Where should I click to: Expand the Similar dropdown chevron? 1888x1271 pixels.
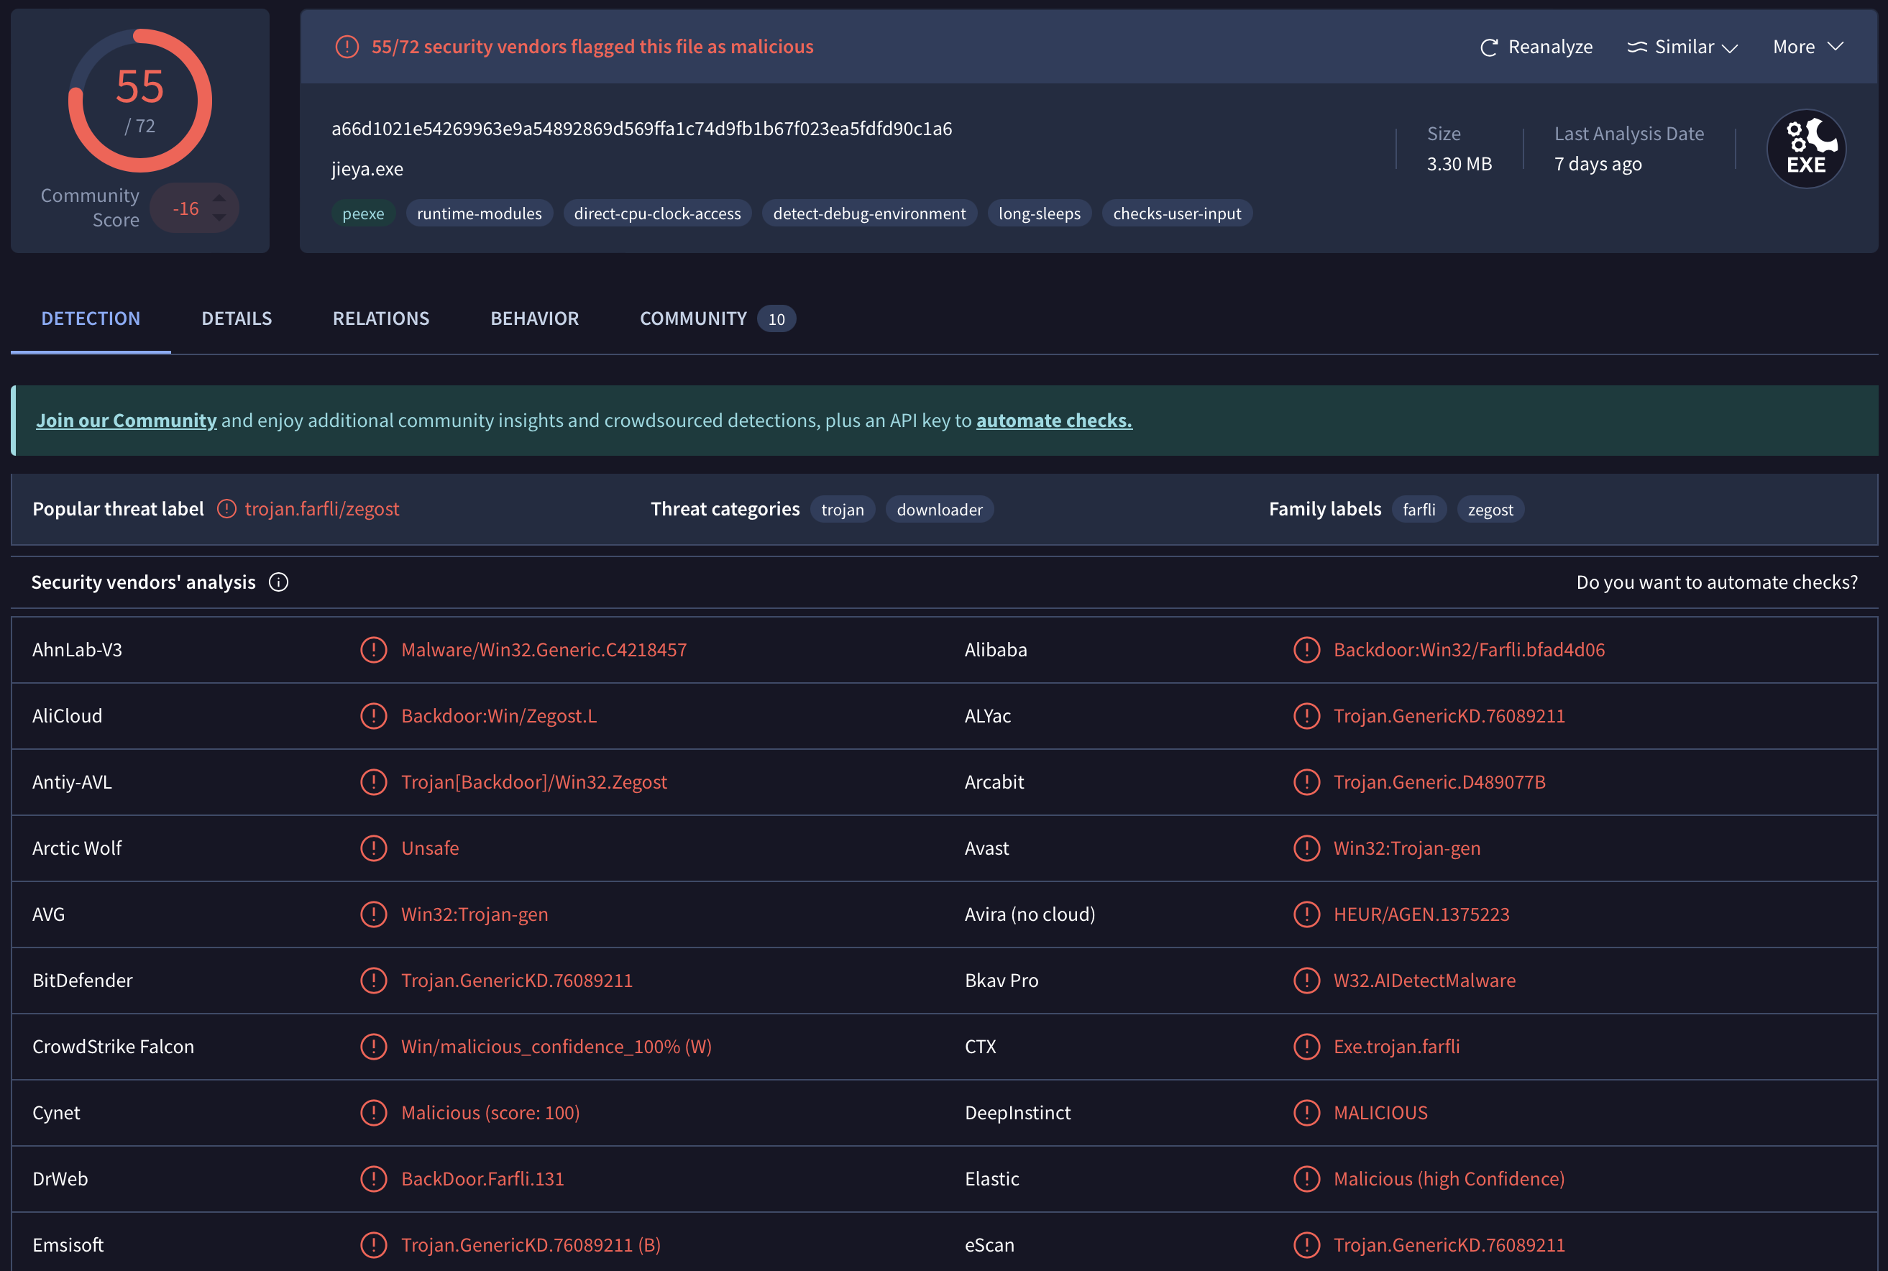(x=1729, y=48)
